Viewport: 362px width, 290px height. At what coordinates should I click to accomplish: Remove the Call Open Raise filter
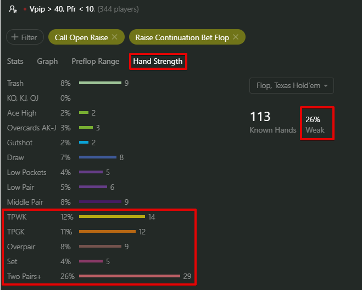coord(114,37)
